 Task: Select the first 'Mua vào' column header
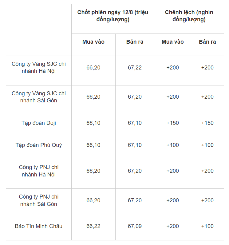[x=93, y=45]
